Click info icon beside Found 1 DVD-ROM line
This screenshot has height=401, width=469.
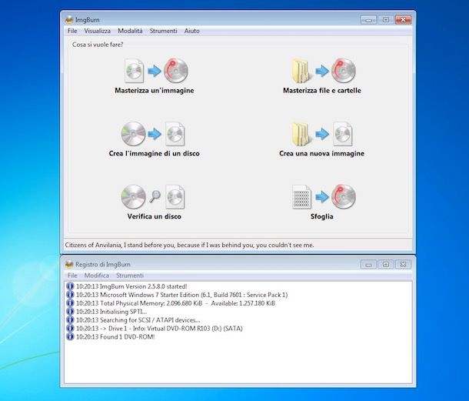70,336
